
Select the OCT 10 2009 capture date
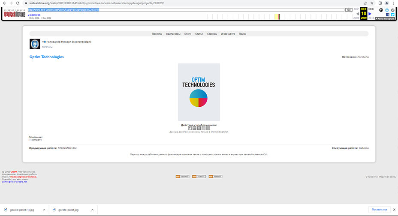[x=364, y=14]
